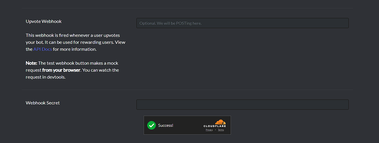Focus the Upvote Webhook URL field
Viewport: 379px width, 143px height.
coord(242,23)
